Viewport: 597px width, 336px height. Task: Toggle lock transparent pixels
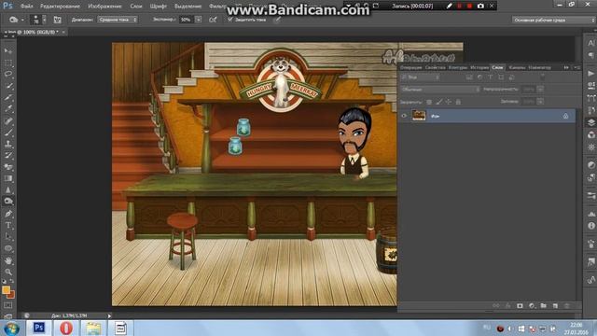(x=429, y=102)
